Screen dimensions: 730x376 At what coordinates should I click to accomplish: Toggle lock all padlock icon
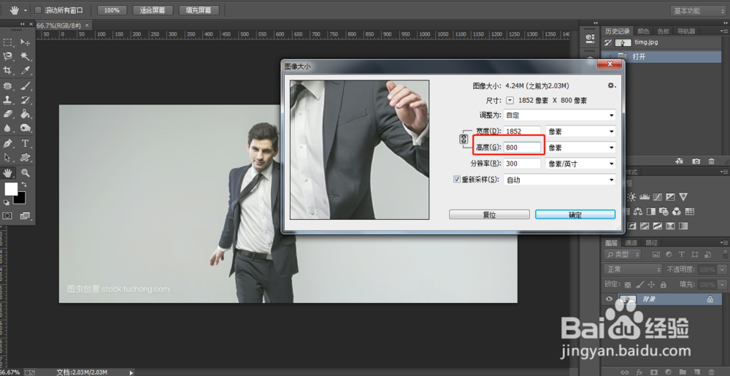[664, 284]
